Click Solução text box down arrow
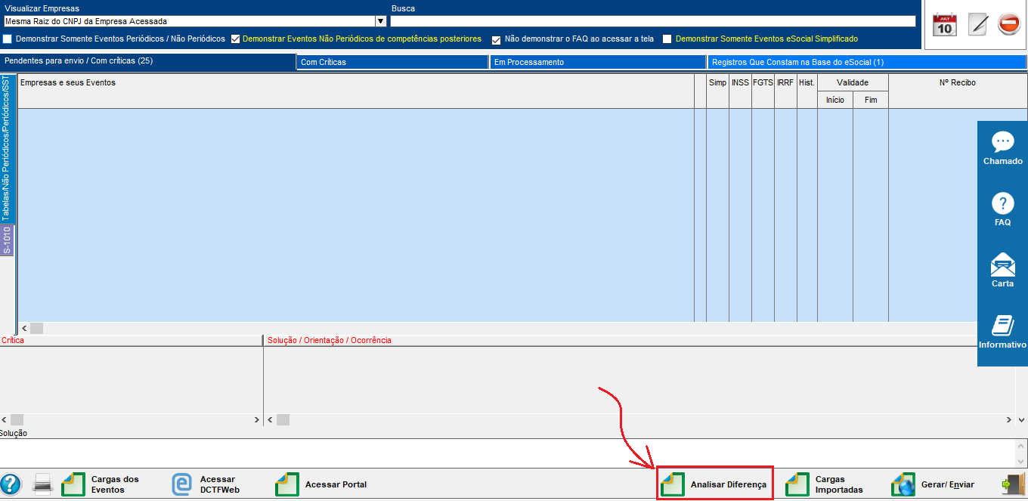The height and width of the screenshot is (501, 1028). 1021,460
